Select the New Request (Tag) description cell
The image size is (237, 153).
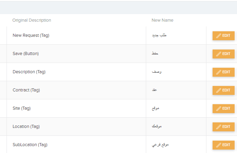point(76,35)
